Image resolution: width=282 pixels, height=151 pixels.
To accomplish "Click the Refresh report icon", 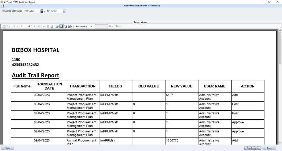I will 52,26.
